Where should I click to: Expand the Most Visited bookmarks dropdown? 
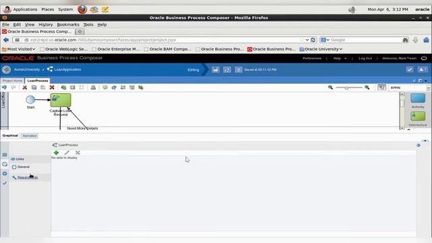18,49
